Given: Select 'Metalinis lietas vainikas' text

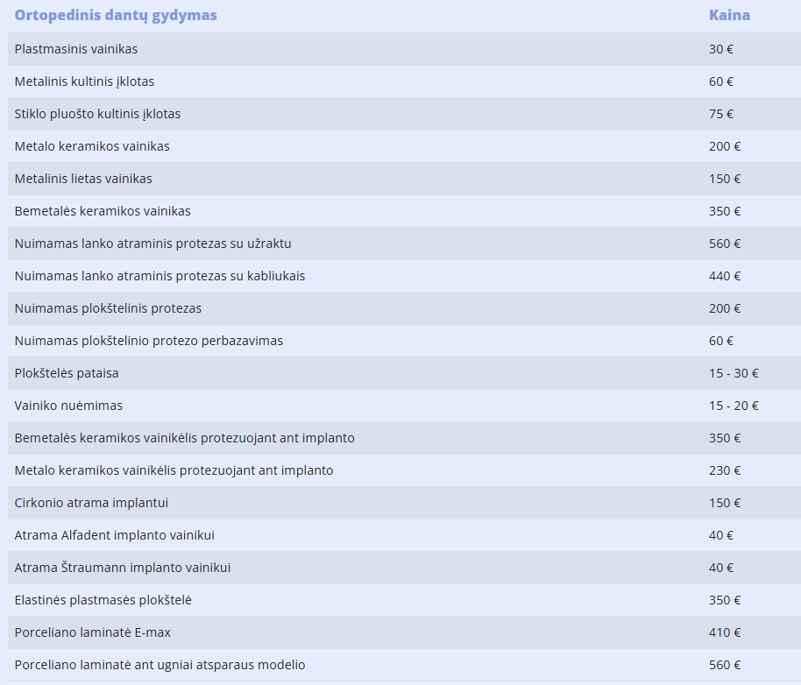Looking at the screenshot, I should pos(83,179).
